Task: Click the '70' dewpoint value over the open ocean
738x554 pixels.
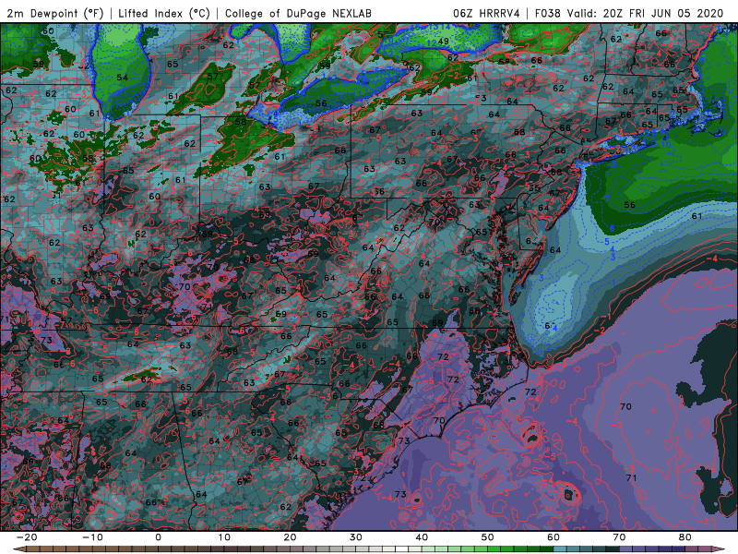Action: pos(625,406)
